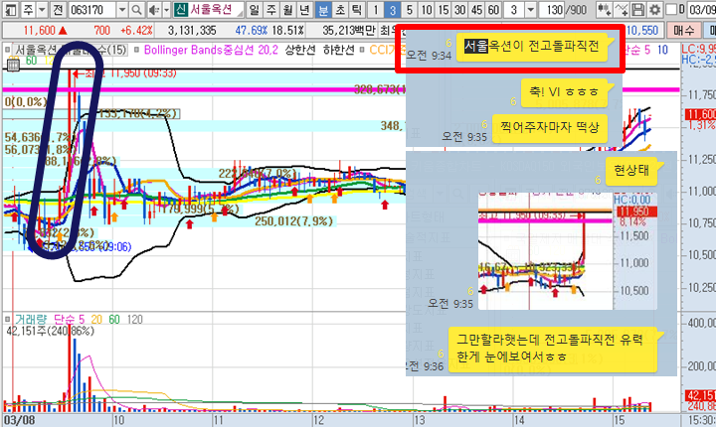The height and width of the screenshot is (427, 716).
Task: Click the 하한선 lower band label
Action: 338,50
